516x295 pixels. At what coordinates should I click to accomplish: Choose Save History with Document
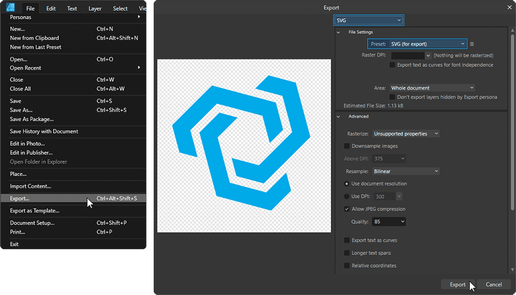[73, 131]
